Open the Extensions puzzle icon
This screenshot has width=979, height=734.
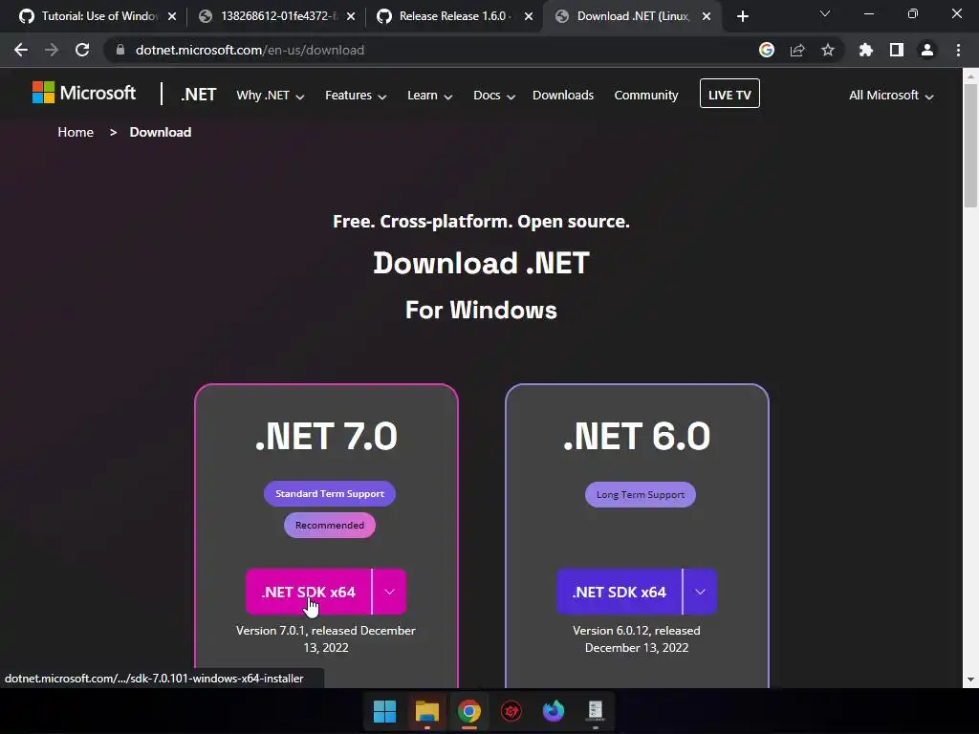coord(866,50)
